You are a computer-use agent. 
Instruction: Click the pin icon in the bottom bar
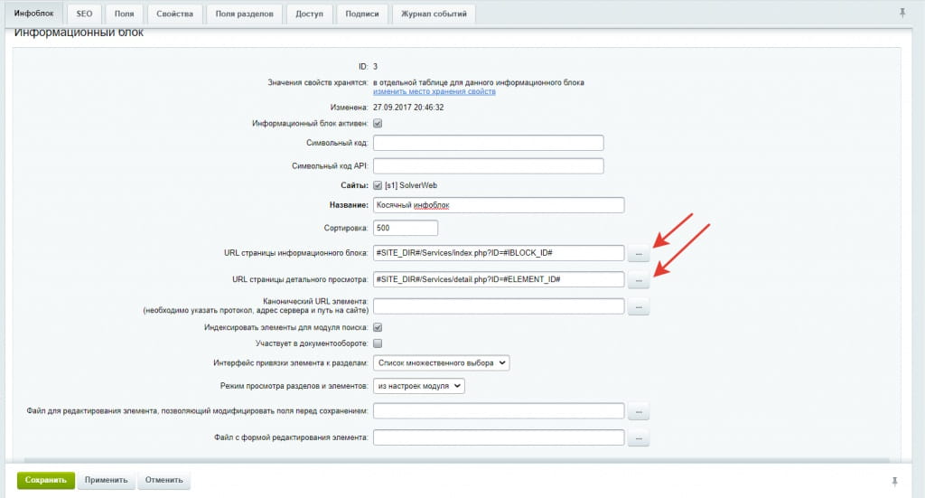(895, 480)
